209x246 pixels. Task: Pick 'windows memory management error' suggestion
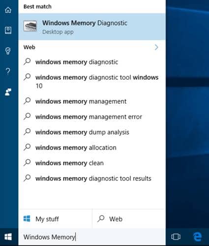(x=92, y=117)
